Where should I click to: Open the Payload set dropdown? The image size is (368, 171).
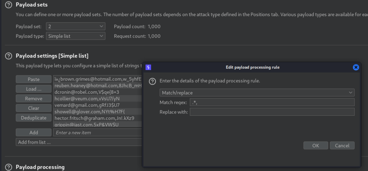(75, 27)
